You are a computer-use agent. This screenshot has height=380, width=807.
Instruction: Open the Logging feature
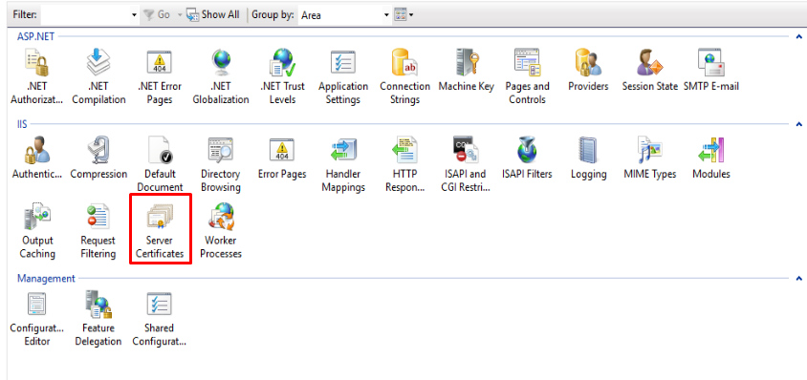point(588,158)
